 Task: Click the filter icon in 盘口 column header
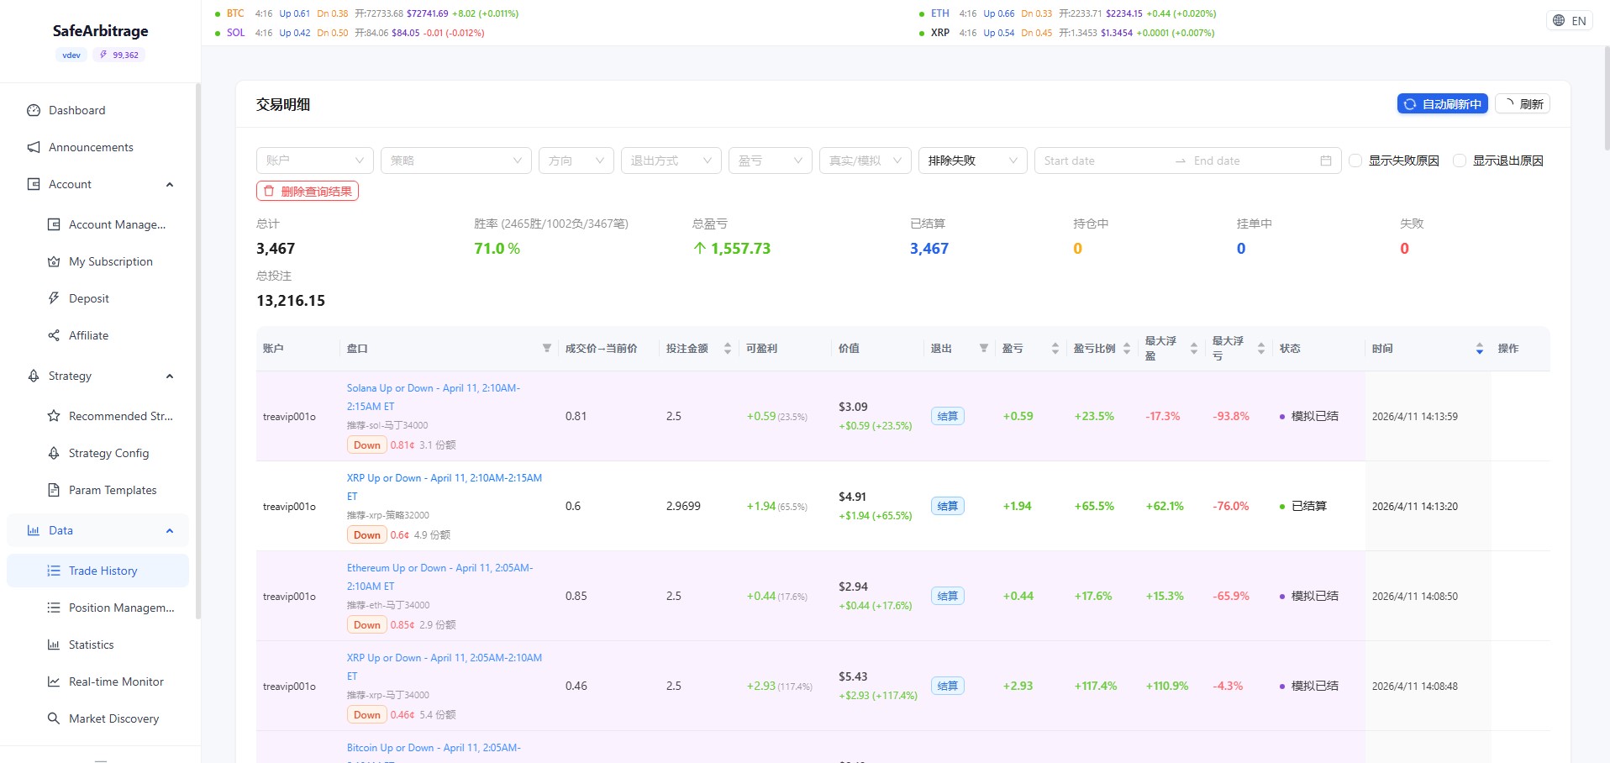click(546, 348)
